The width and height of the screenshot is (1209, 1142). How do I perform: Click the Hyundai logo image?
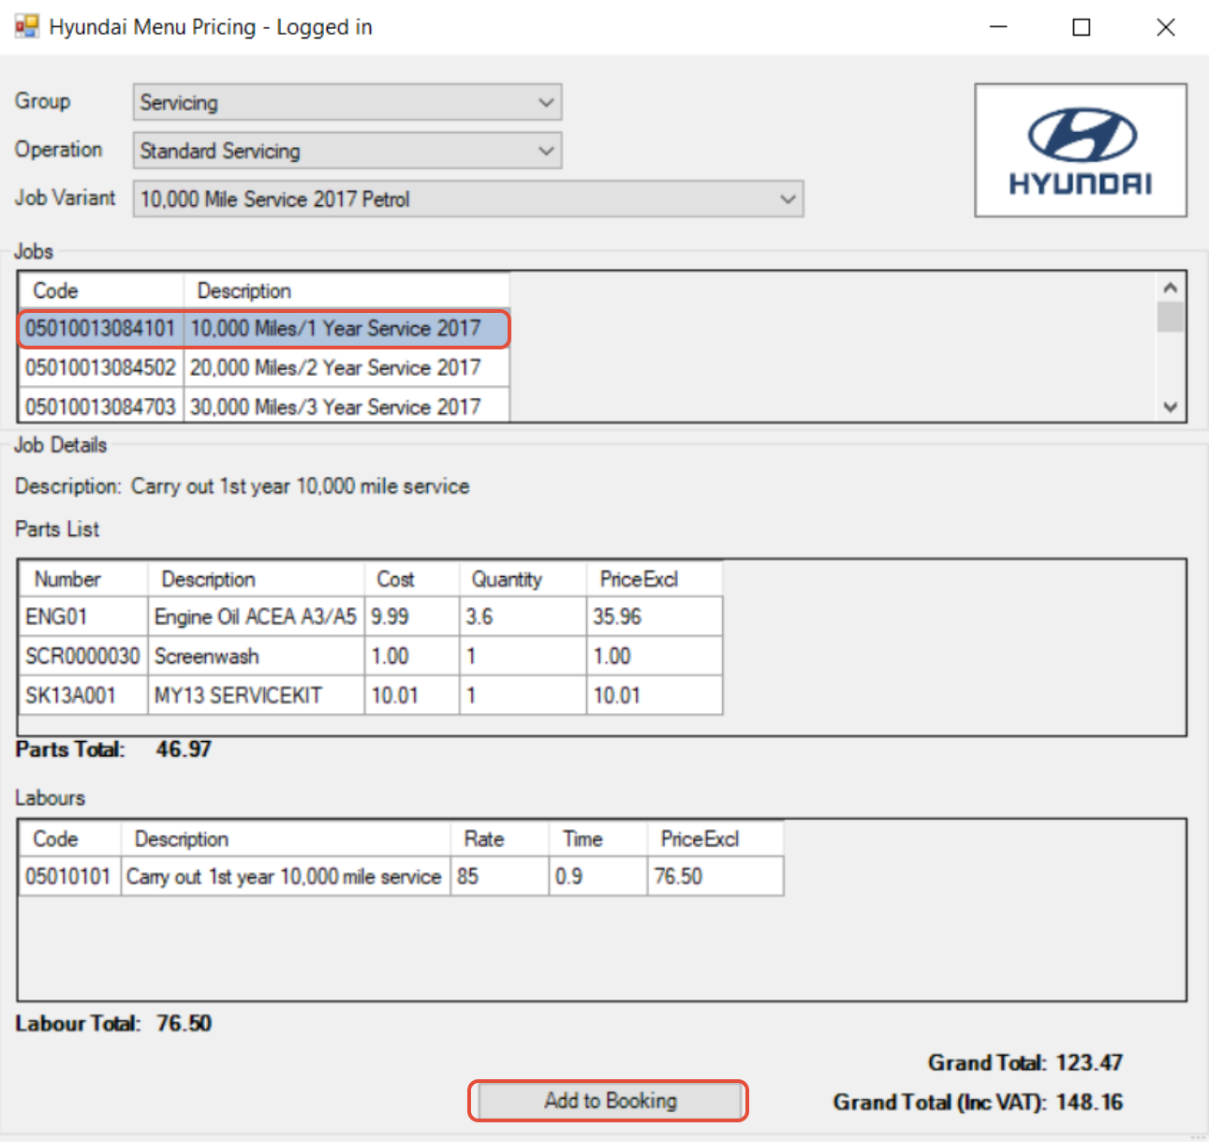[x=1081, y=151]
